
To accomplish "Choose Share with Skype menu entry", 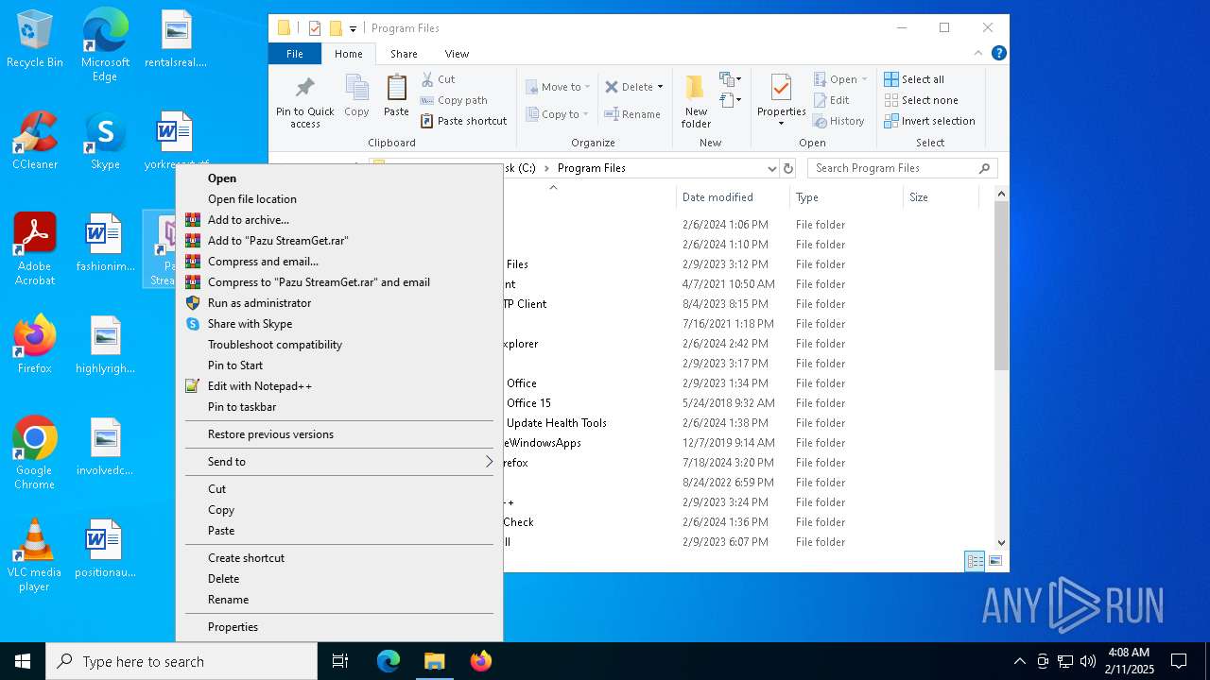I will (339, 324).
